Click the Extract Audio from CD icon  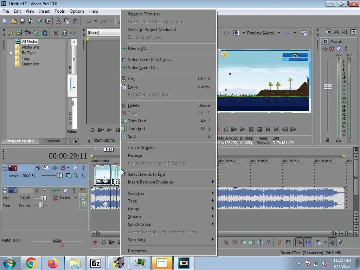click(x=36, y=33)
